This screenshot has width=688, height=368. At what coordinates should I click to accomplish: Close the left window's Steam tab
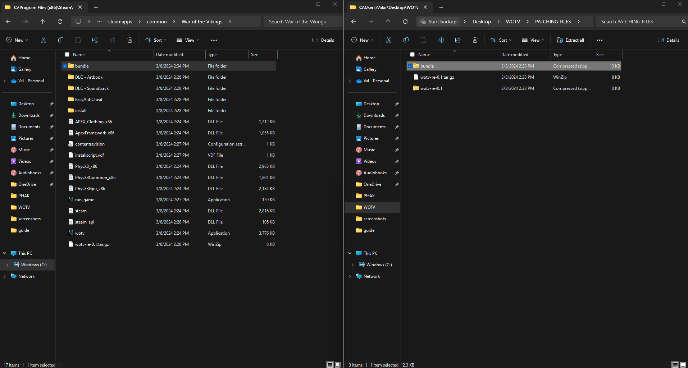click(x=80, y=7)
